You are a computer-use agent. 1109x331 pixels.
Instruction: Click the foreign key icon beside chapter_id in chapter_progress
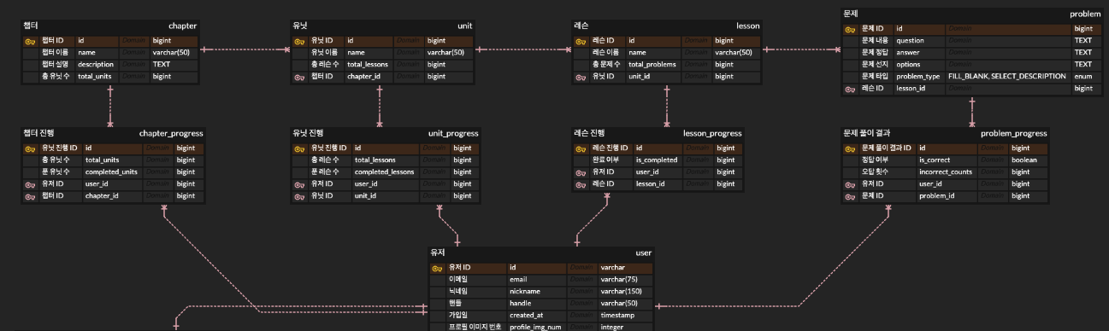(x=29, y=196)
